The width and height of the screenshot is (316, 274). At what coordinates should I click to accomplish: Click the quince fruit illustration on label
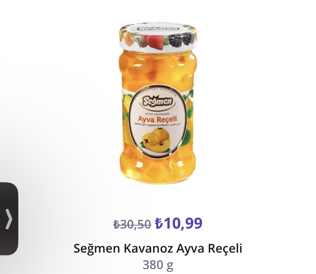tap(156, 140)
